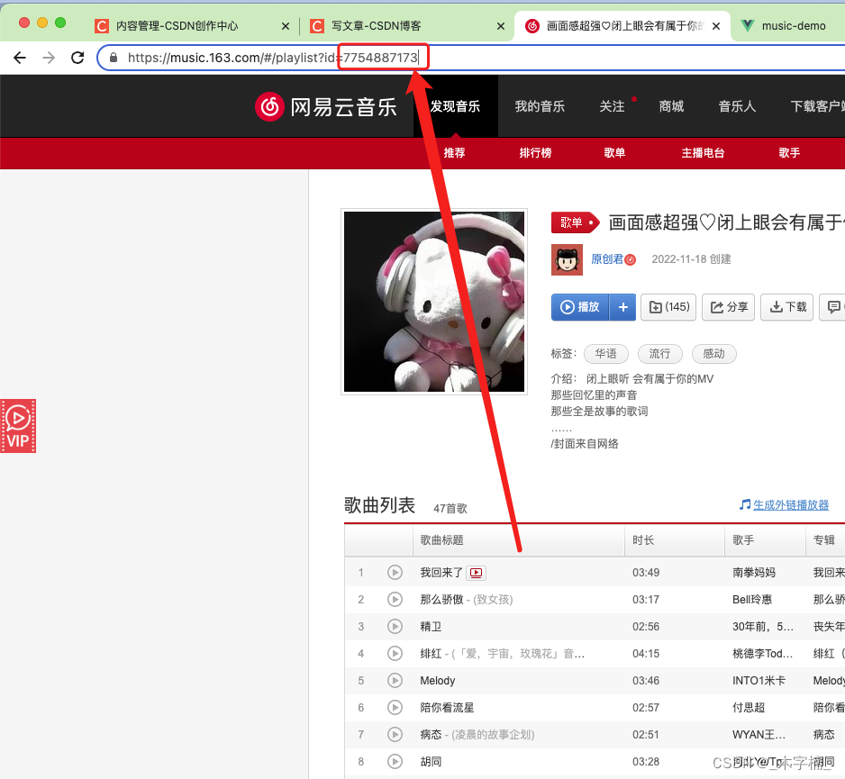
Task: Select the 歌手 sub-navigation tab
Action: coord(789,152)
